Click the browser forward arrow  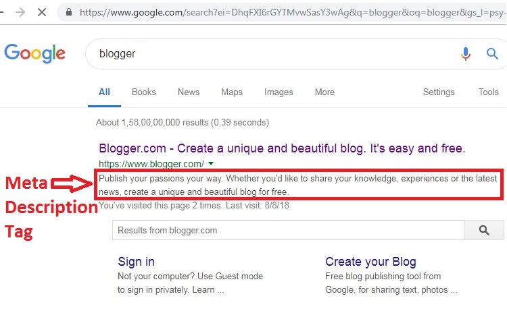pos(20,12)
